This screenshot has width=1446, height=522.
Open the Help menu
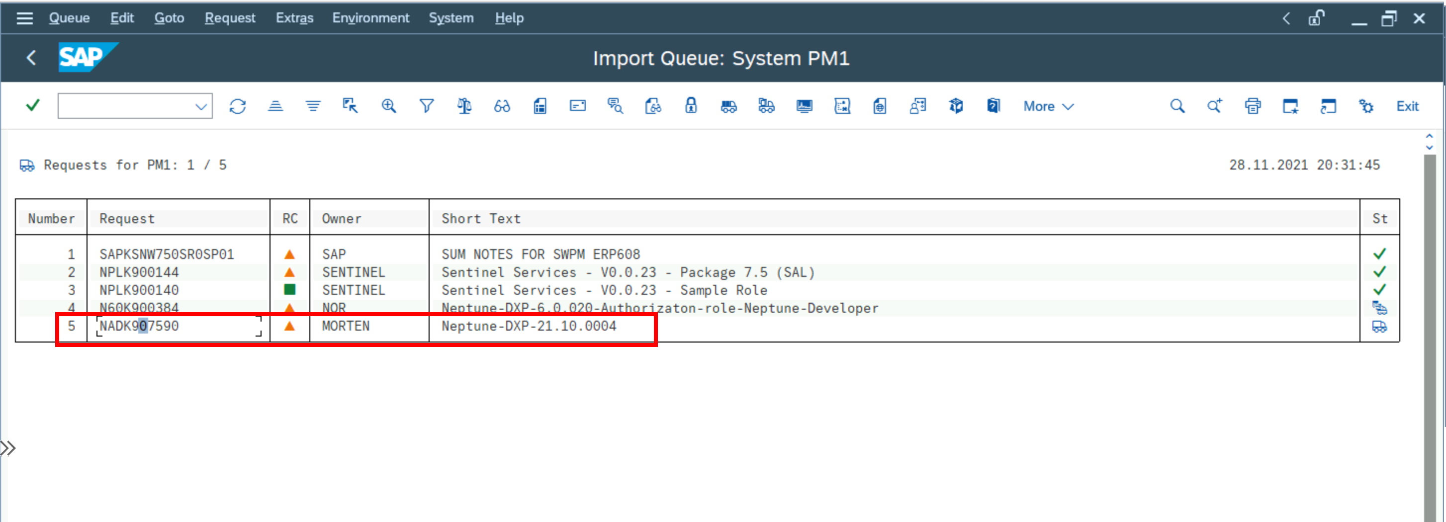click(x=509, y=18)
